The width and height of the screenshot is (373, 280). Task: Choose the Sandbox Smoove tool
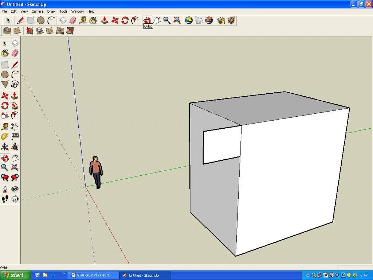point(30,31)
